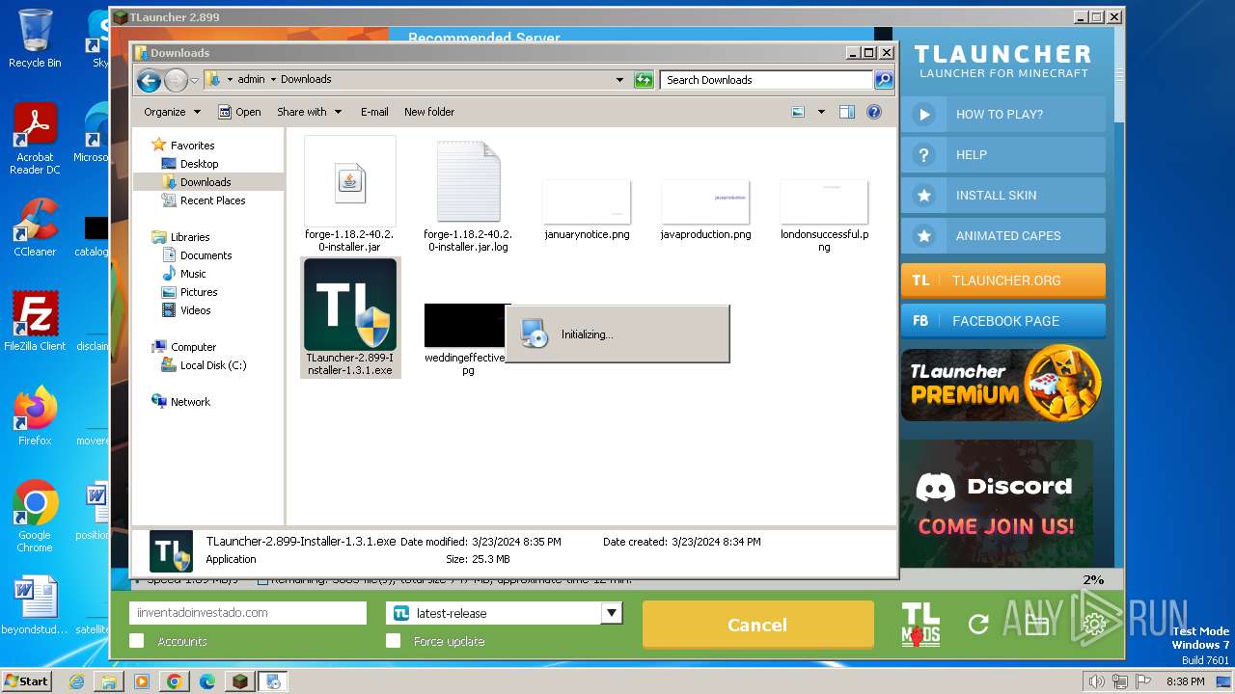
Task: Select Local Disk (C:)
Action: tap(212, 365)
